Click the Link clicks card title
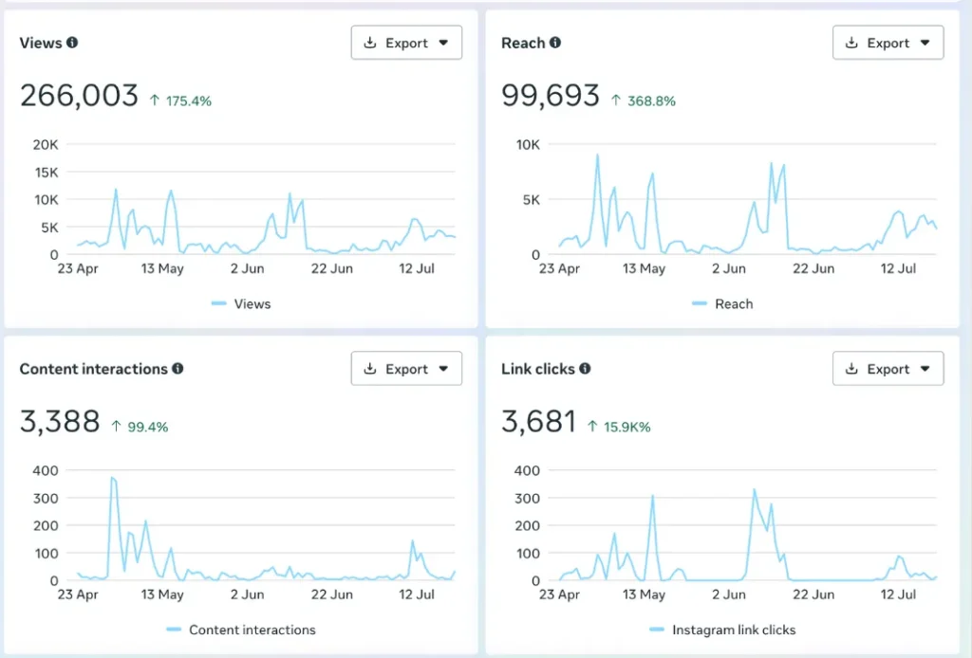 pyautogui.click(x=537, y=369)
